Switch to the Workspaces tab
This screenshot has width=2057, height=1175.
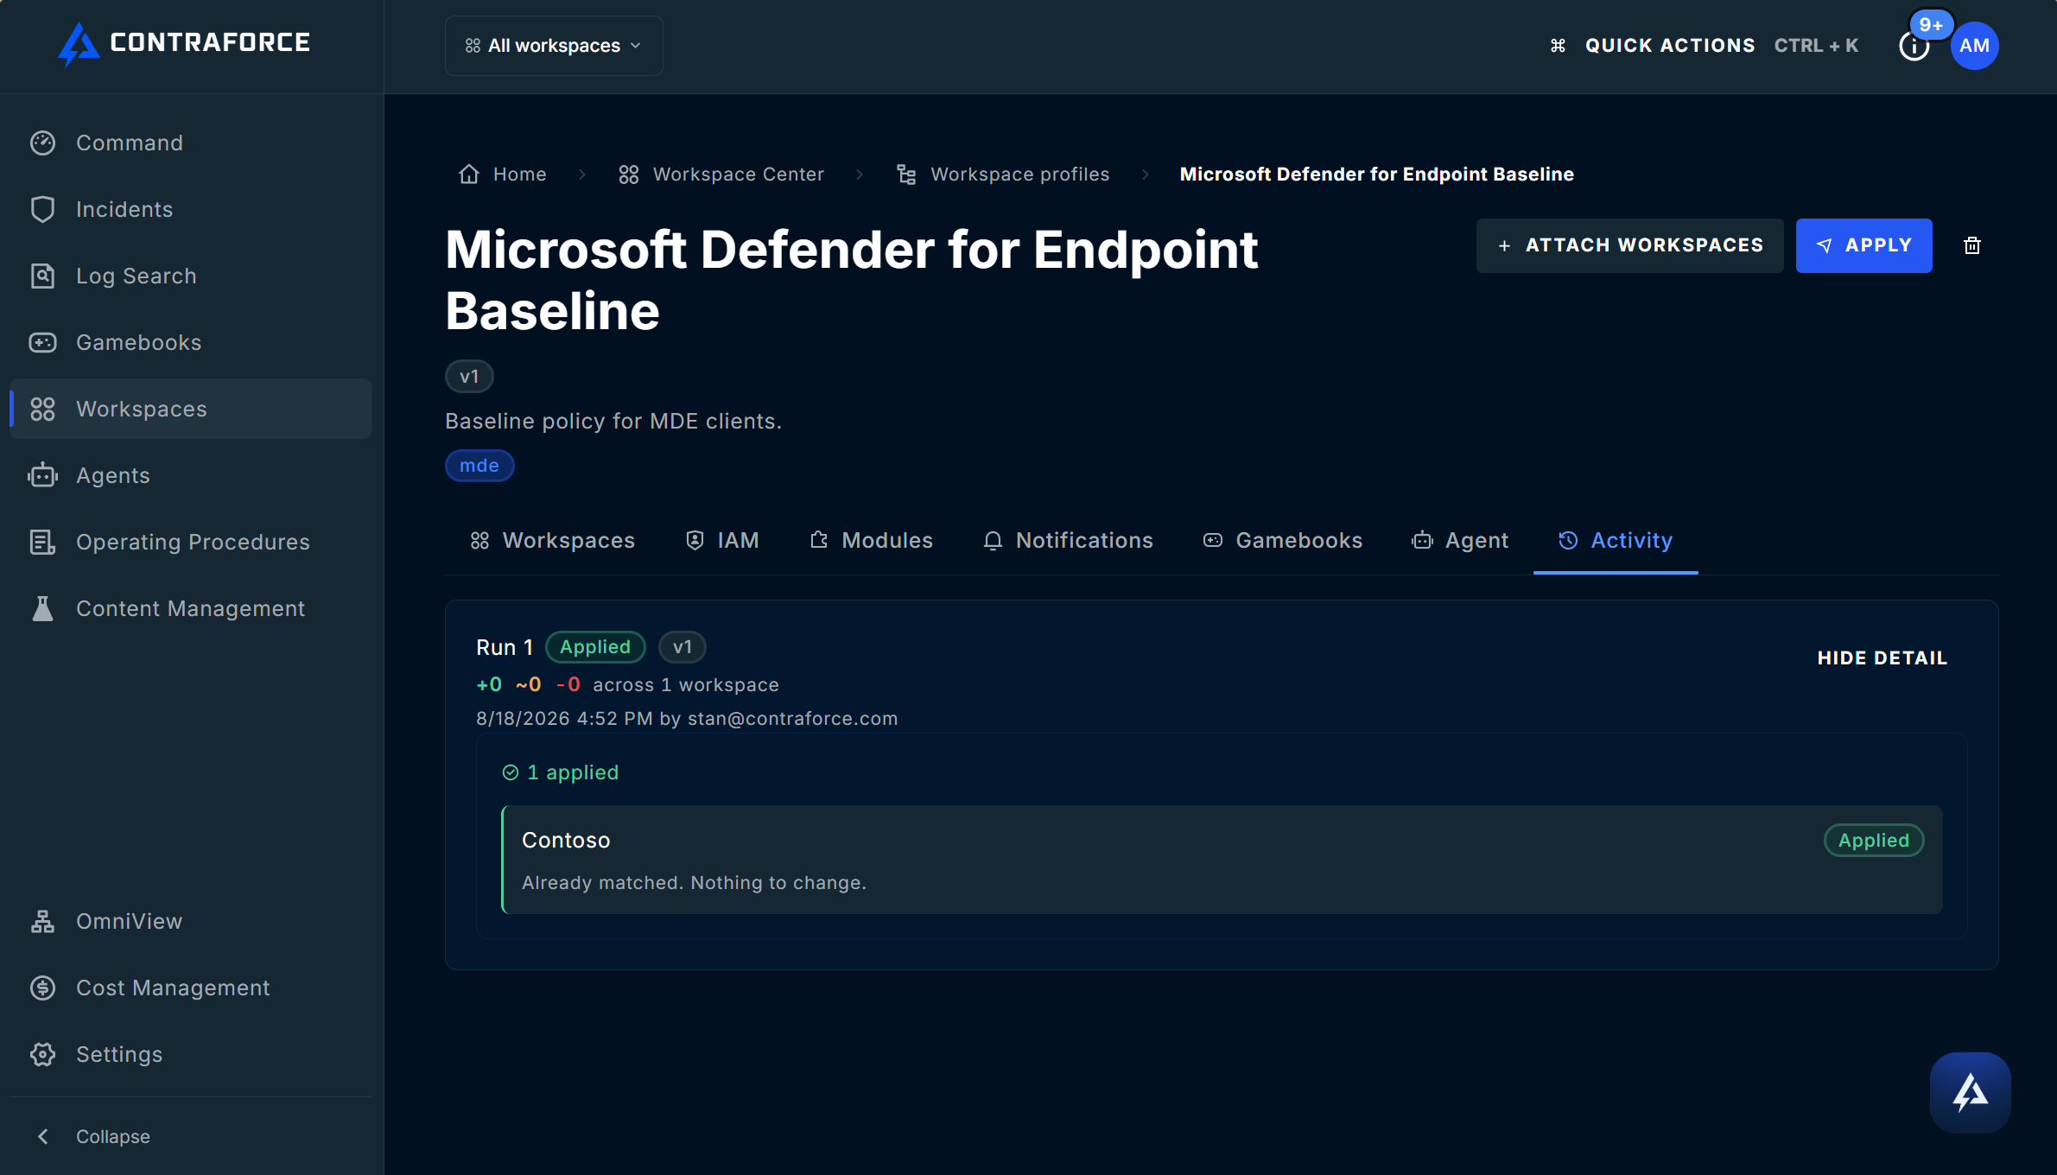coord(553,540)
